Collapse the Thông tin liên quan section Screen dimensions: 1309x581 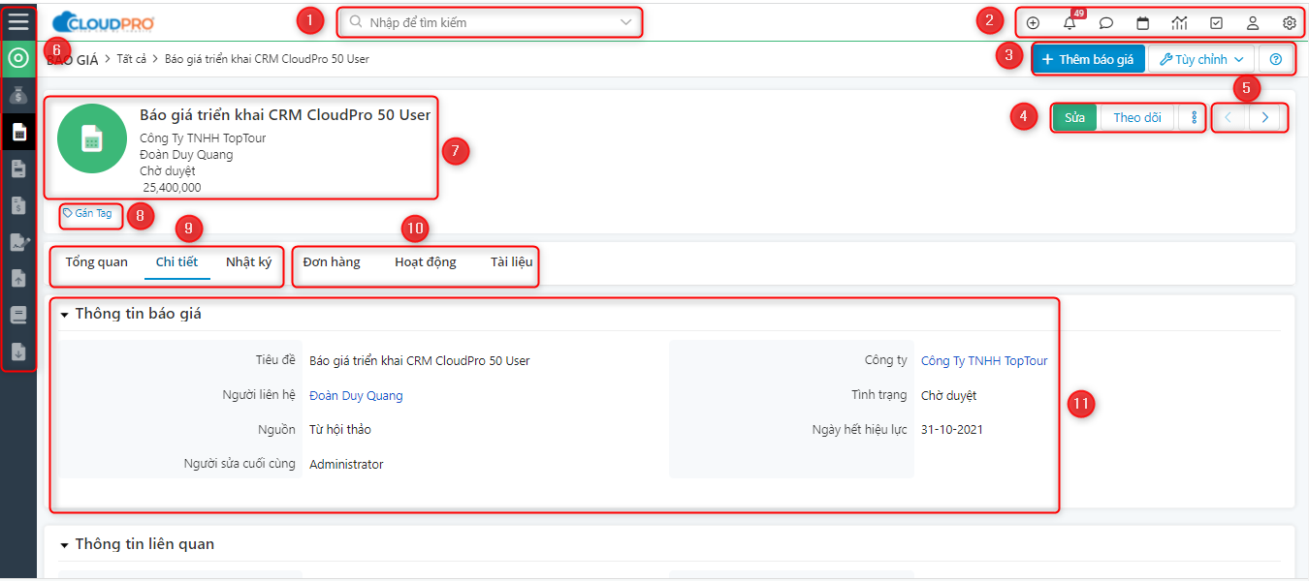click(65, 545)
